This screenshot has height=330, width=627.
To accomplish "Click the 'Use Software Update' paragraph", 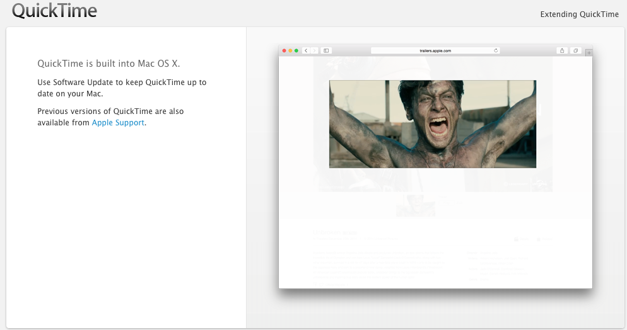I will (x=122, y=88).
